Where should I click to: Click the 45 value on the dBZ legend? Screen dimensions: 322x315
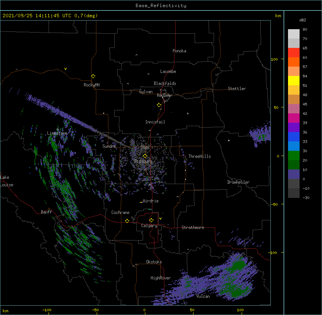(305, 104)
